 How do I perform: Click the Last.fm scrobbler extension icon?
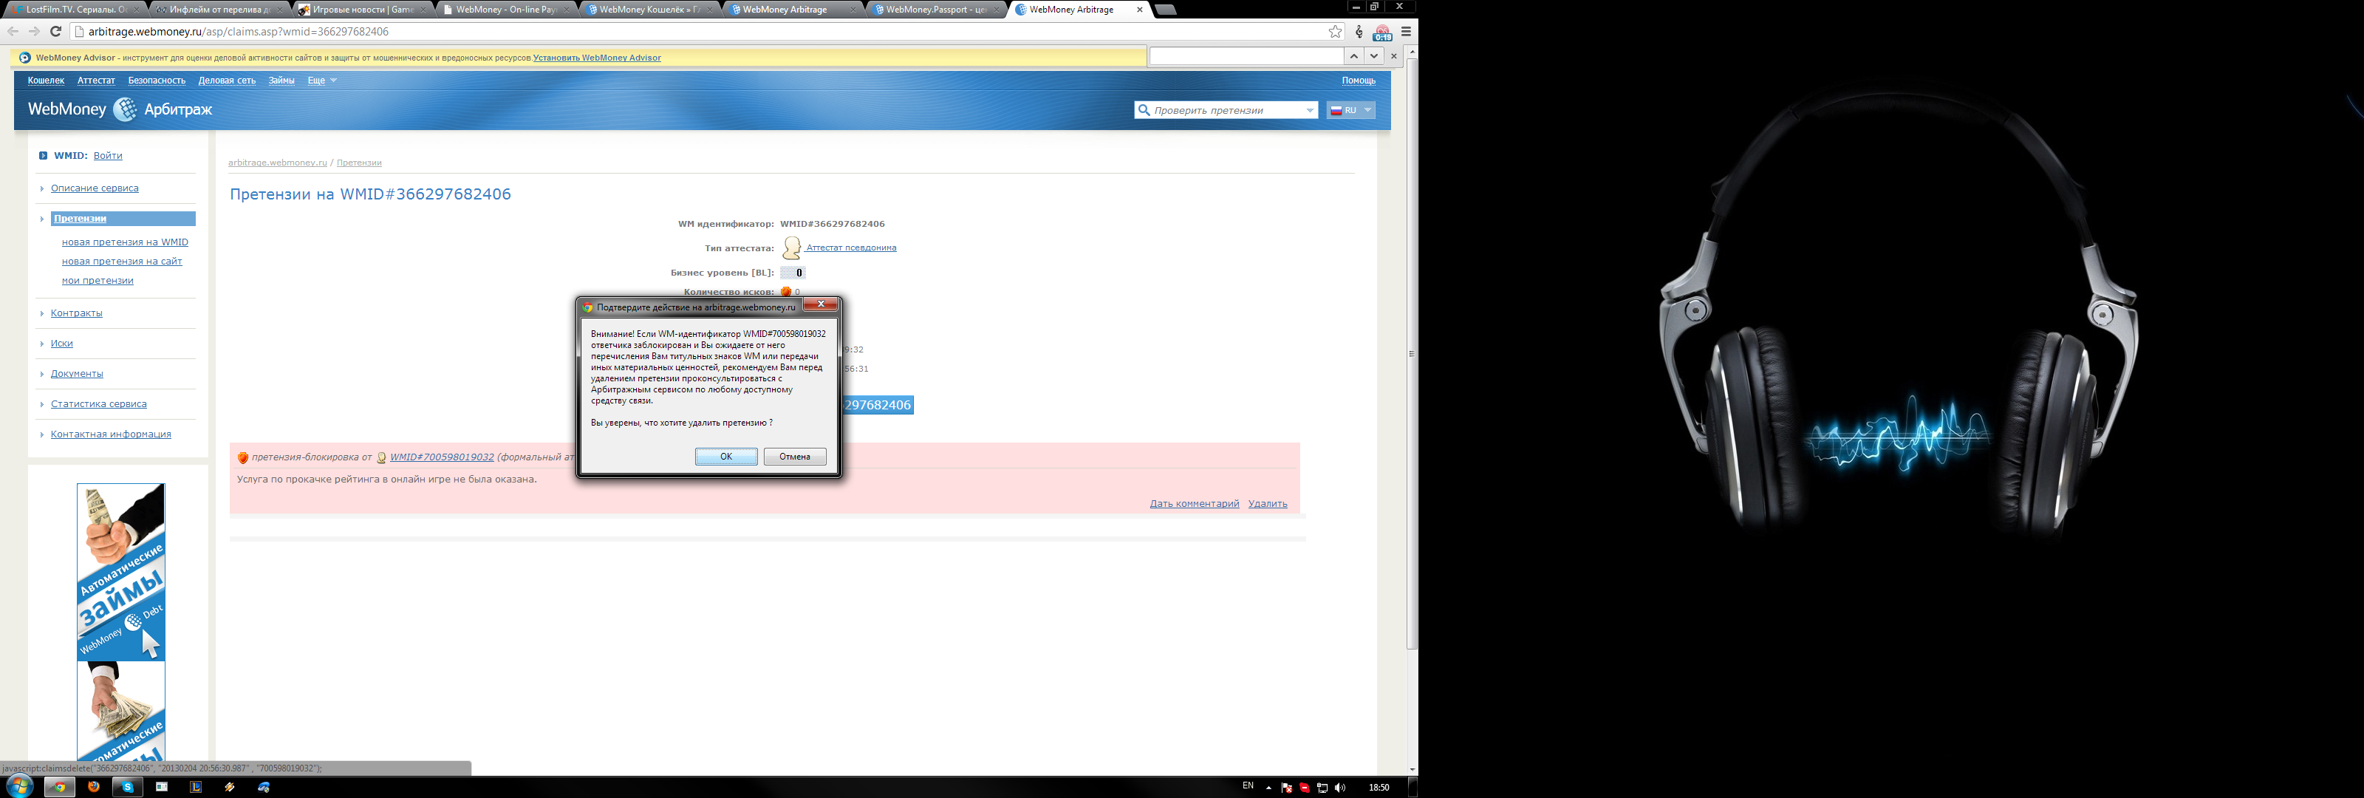tap(1382, 33)
